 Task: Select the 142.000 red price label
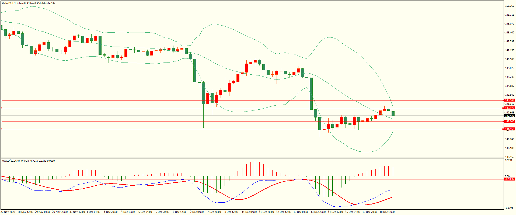[509, 122]
